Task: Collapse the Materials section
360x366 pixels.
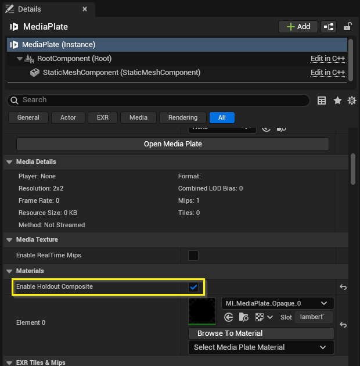Action: (9, 271)
